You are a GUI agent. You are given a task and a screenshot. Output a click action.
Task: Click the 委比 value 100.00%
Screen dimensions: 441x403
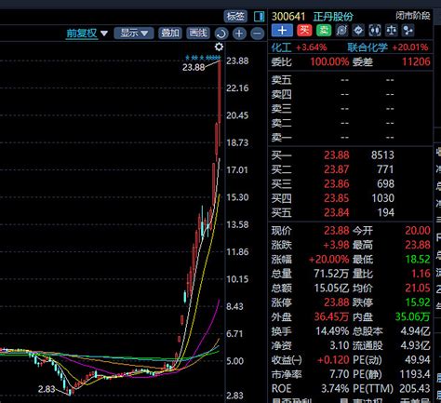coord(329,61)
